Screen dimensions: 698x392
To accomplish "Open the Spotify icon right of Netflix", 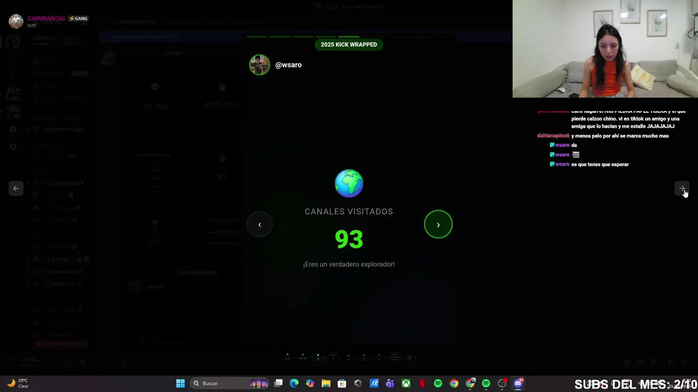I will (438, 383).
